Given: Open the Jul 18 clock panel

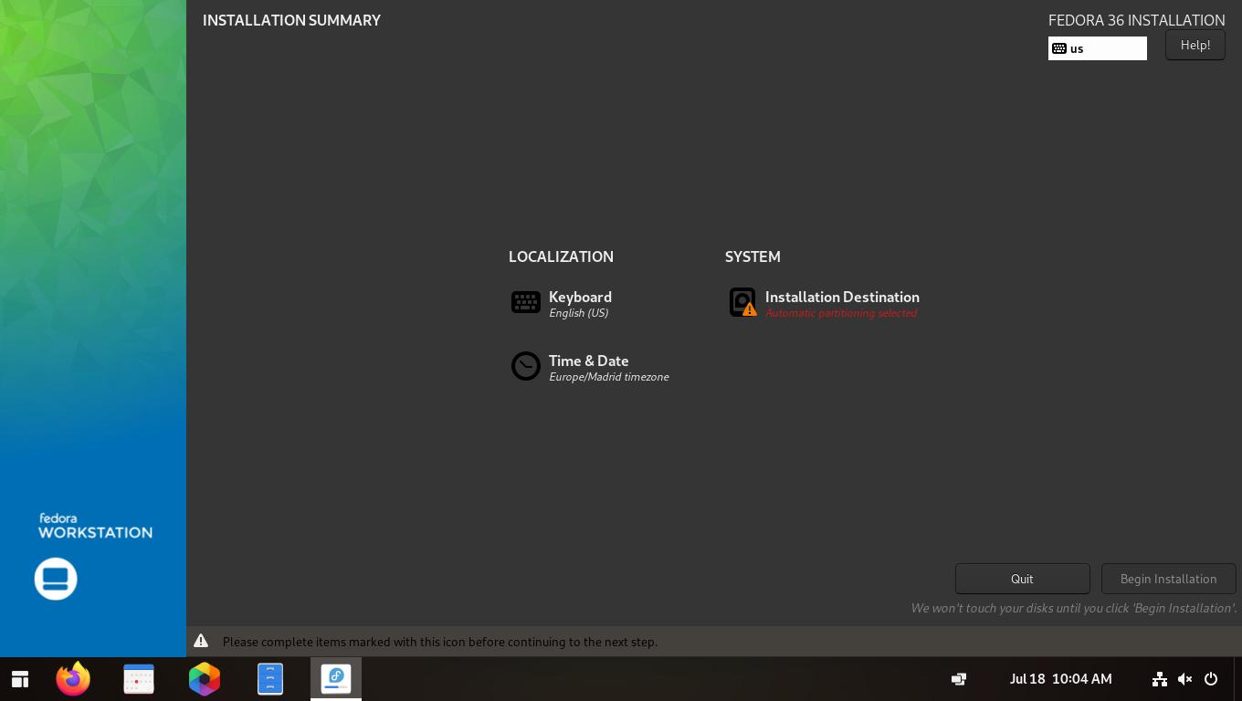Looking at the screenshot, I should coord(1061,679).
